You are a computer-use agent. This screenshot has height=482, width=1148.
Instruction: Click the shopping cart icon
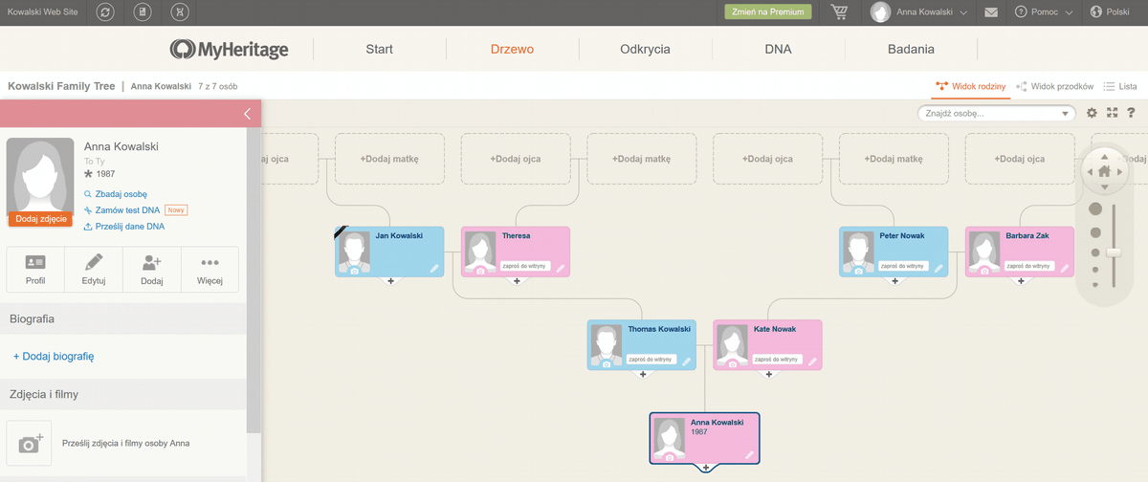[840, 12]
